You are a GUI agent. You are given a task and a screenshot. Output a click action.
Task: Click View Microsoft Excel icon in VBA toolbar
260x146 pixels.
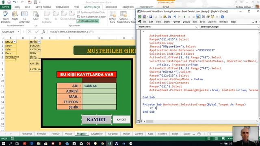coord(140,17)
